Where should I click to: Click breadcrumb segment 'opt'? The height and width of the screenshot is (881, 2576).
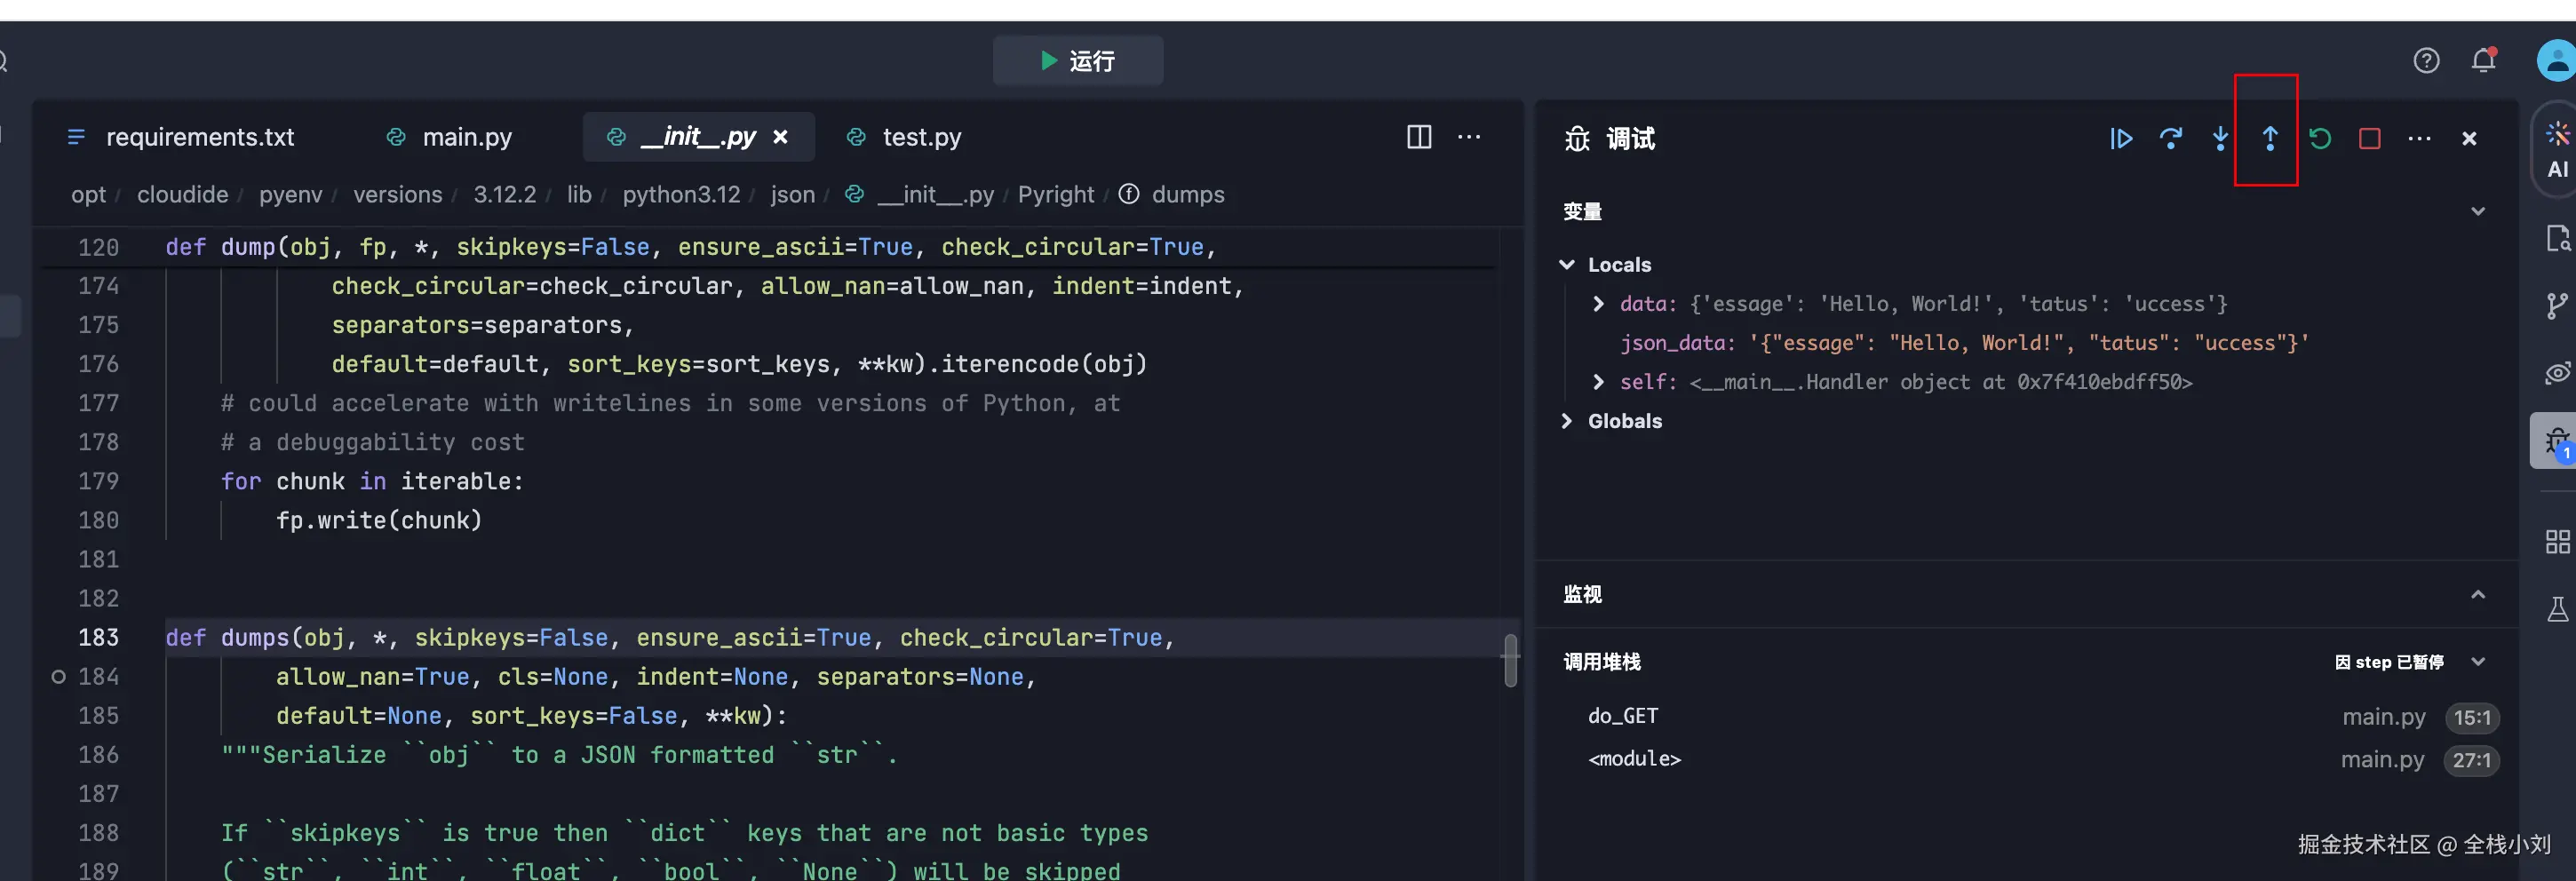(x=88, y=195)
